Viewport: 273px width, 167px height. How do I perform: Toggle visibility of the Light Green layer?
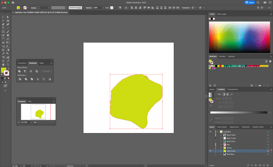coord(210,151)
